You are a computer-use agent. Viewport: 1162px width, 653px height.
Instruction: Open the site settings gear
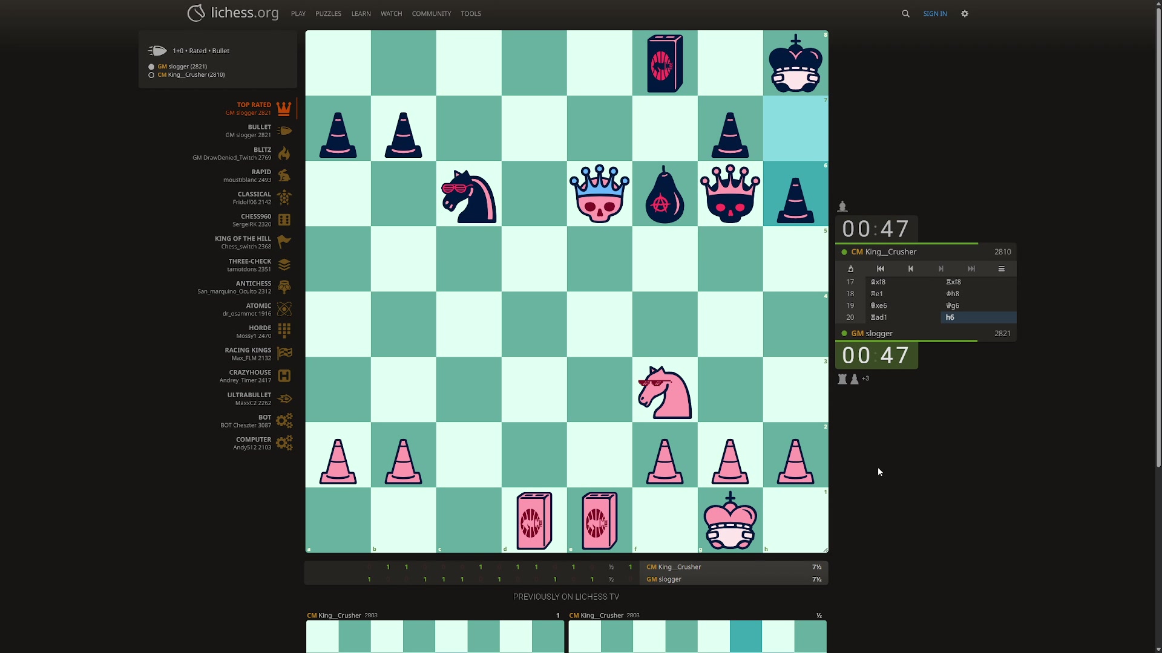click(964, 13)
